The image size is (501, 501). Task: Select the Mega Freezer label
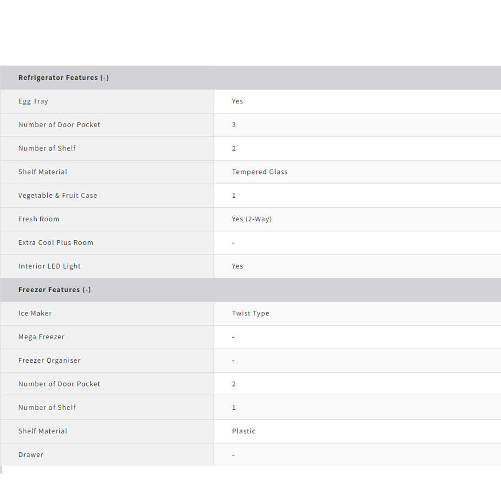pos(42,337)
